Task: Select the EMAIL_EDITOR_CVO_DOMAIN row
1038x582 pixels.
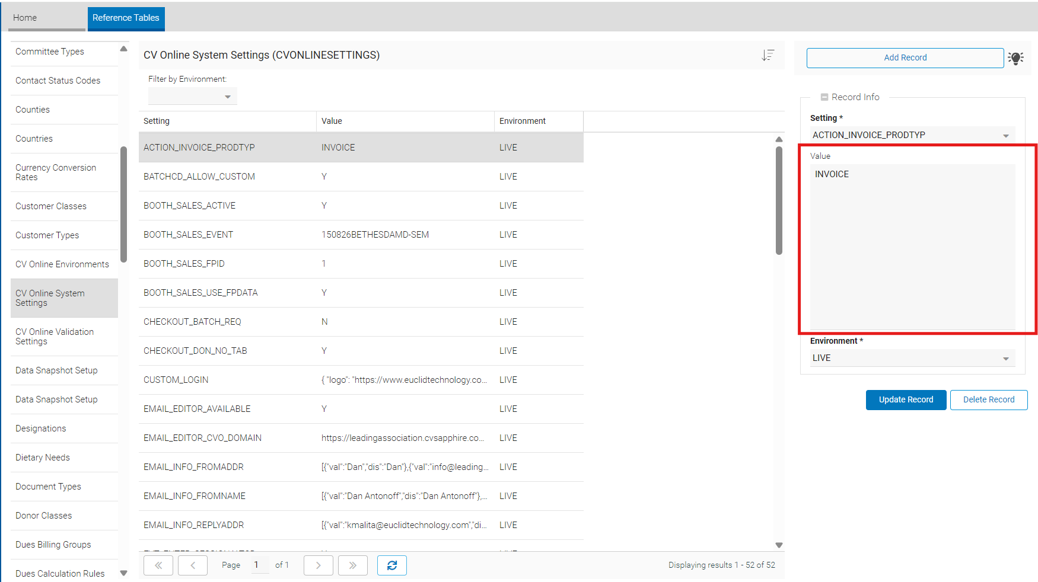Action: tap(361, 438)
